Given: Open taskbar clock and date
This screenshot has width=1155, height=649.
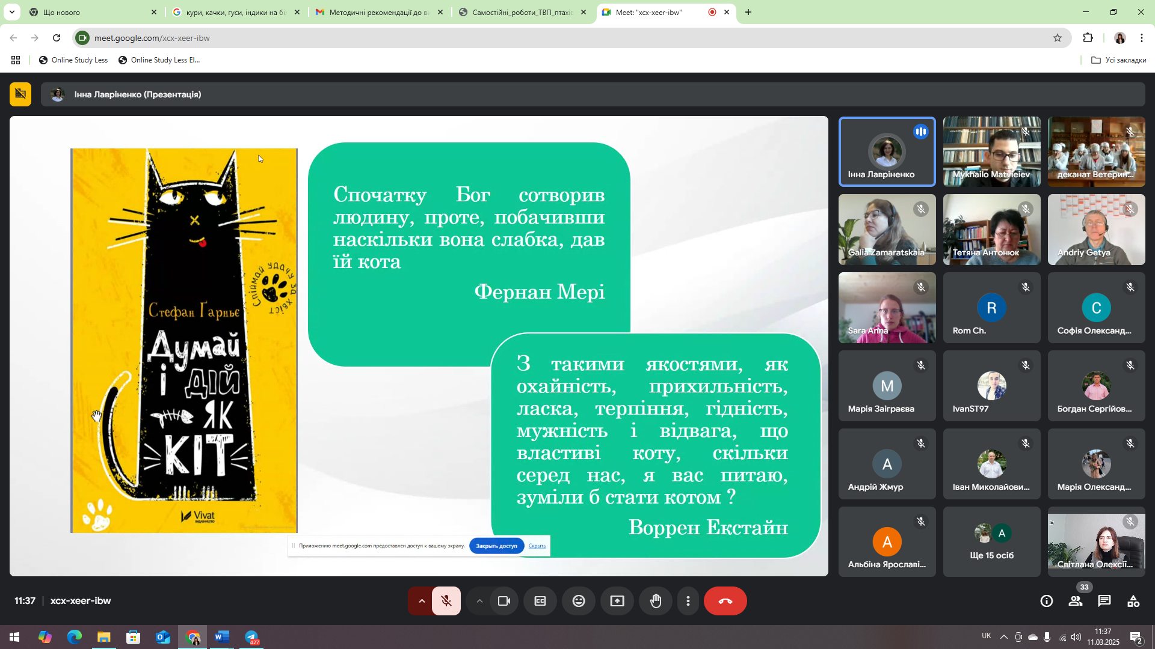Looking at the screenshot, I should pyautogui.click(x=1103, y=637).
